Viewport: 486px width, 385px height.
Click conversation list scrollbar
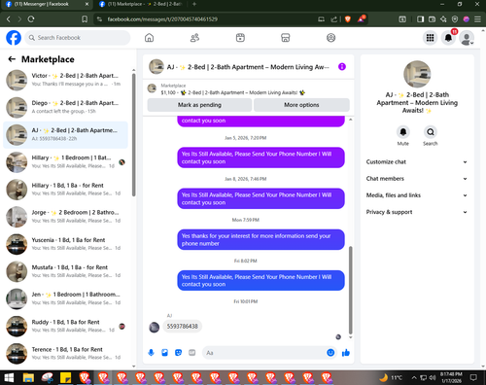point(133,135)
